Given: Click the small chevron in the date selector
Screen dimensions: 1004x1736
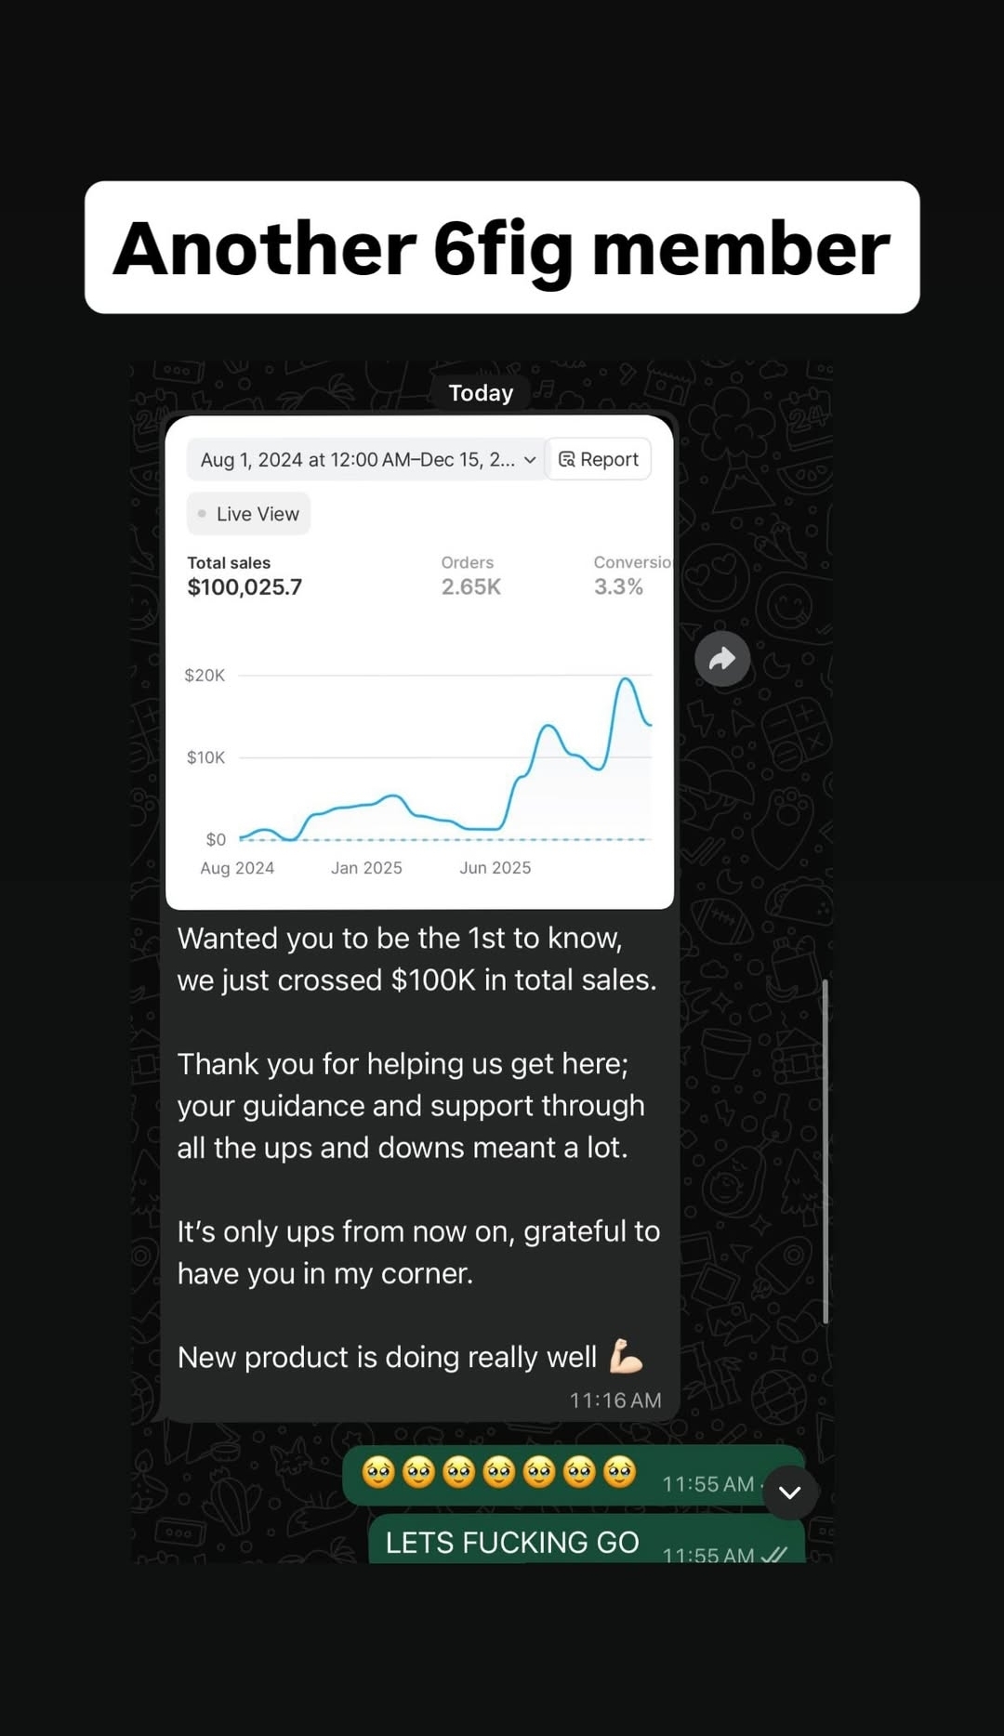Looking at the screenshot, I should [x=530, y=460].
